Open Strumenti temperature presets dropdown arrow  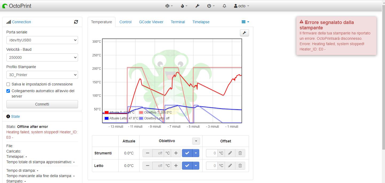click(x=196, y=153)
